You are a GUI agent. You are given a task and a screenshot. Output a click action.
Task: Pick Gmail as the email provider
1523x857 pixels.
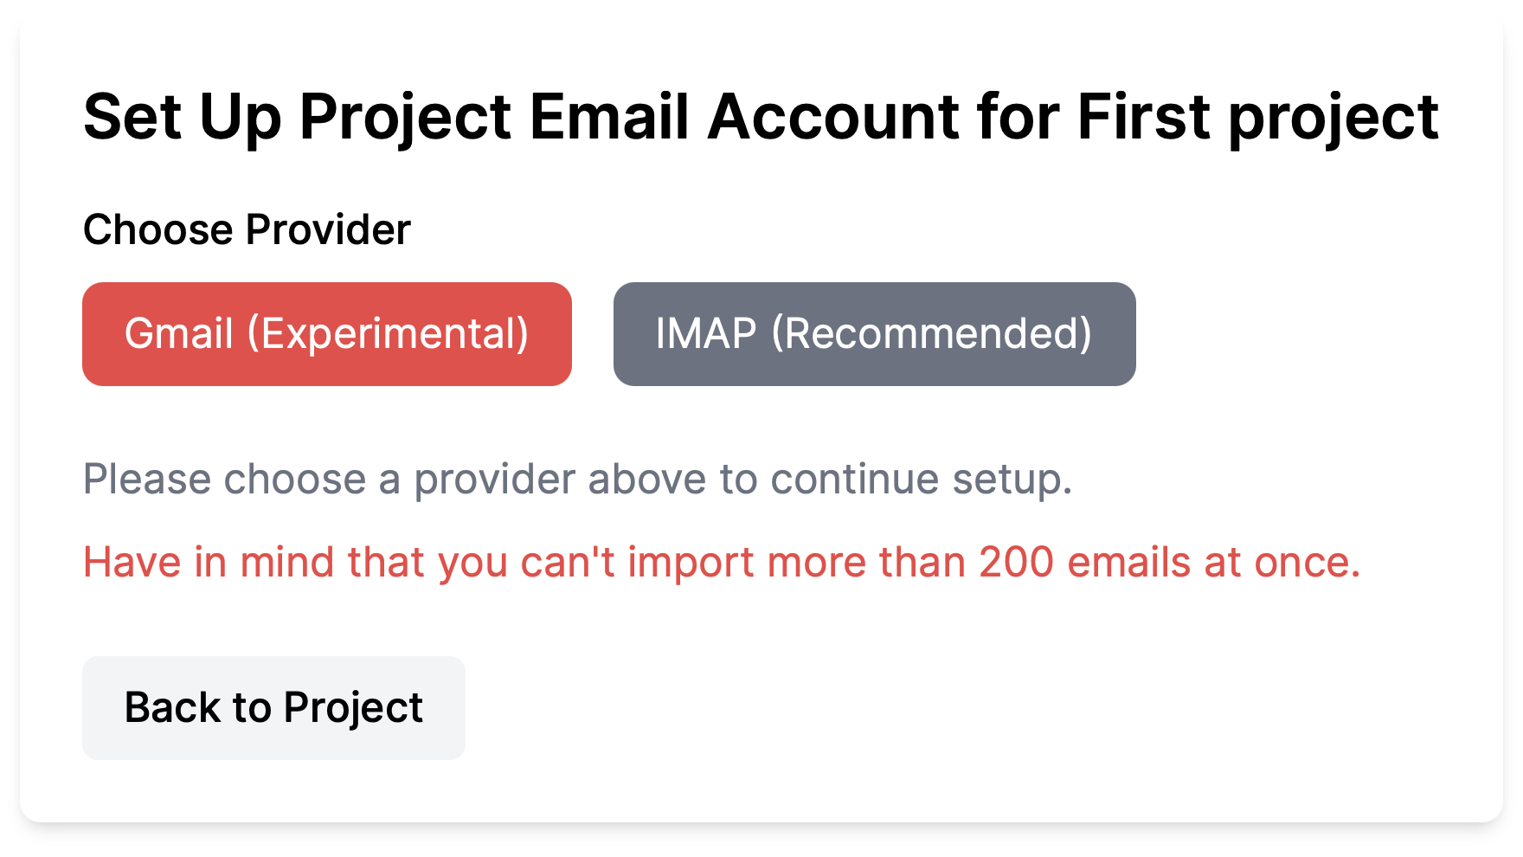(326, 334)
